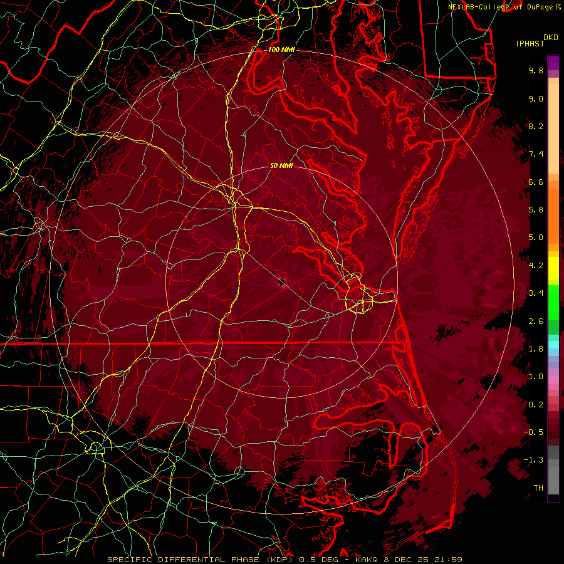Viewport: 564px width, 564px height.
Task: Click the "100 NMI" range ring label
Action: point(281,50)
